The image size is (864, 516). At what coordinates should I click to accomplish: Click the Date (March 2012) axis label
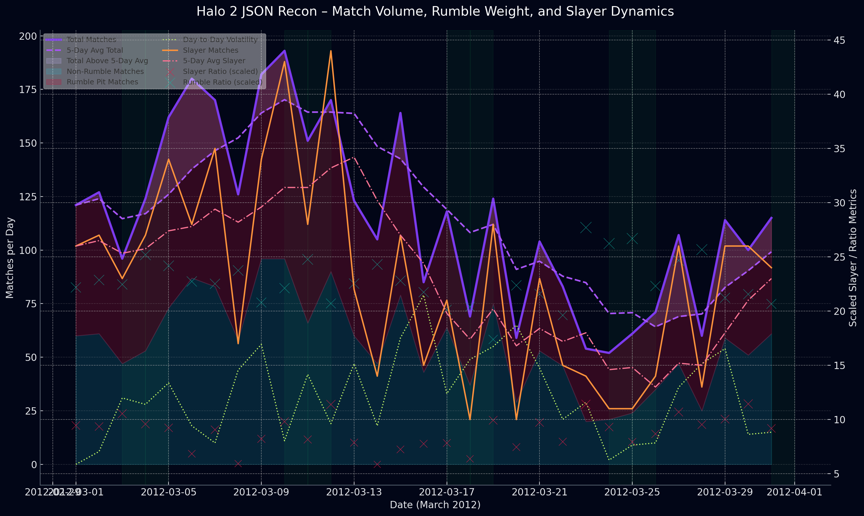tap(435, 505)
